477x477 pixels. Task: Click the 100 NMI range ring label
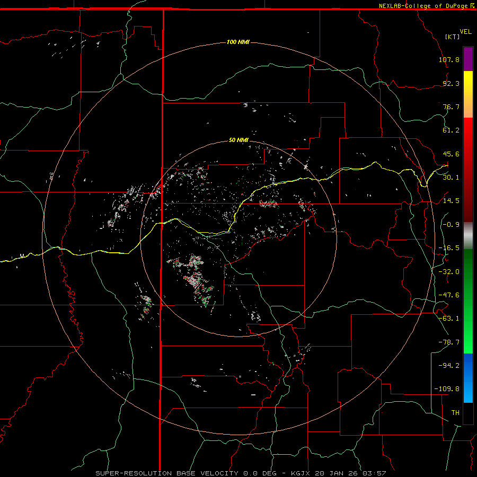[x=238, y=42]
